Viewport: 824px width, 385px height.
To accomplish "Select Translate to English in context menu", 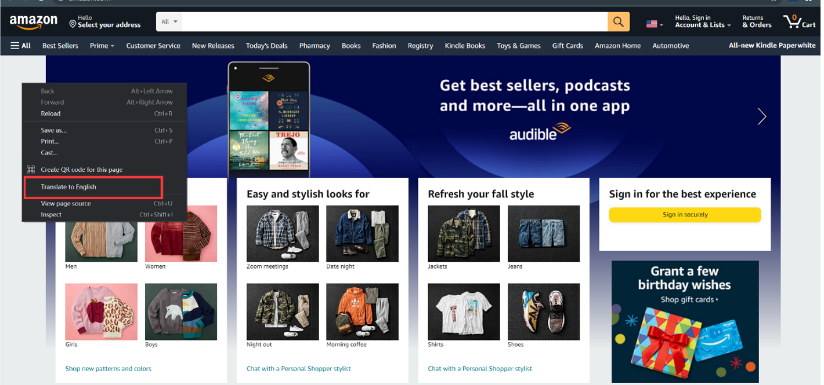I will pos(68,187).
